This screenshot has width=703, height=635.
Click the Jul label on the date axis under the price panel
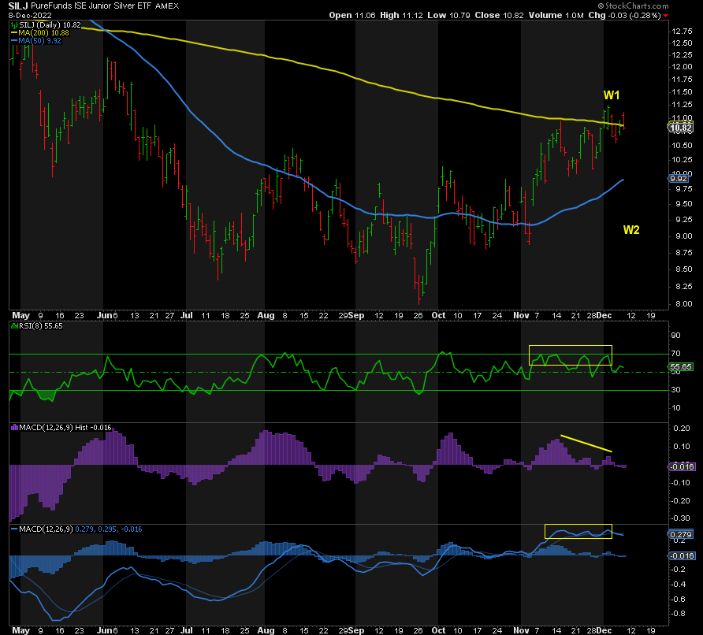[x=187, y=315]
